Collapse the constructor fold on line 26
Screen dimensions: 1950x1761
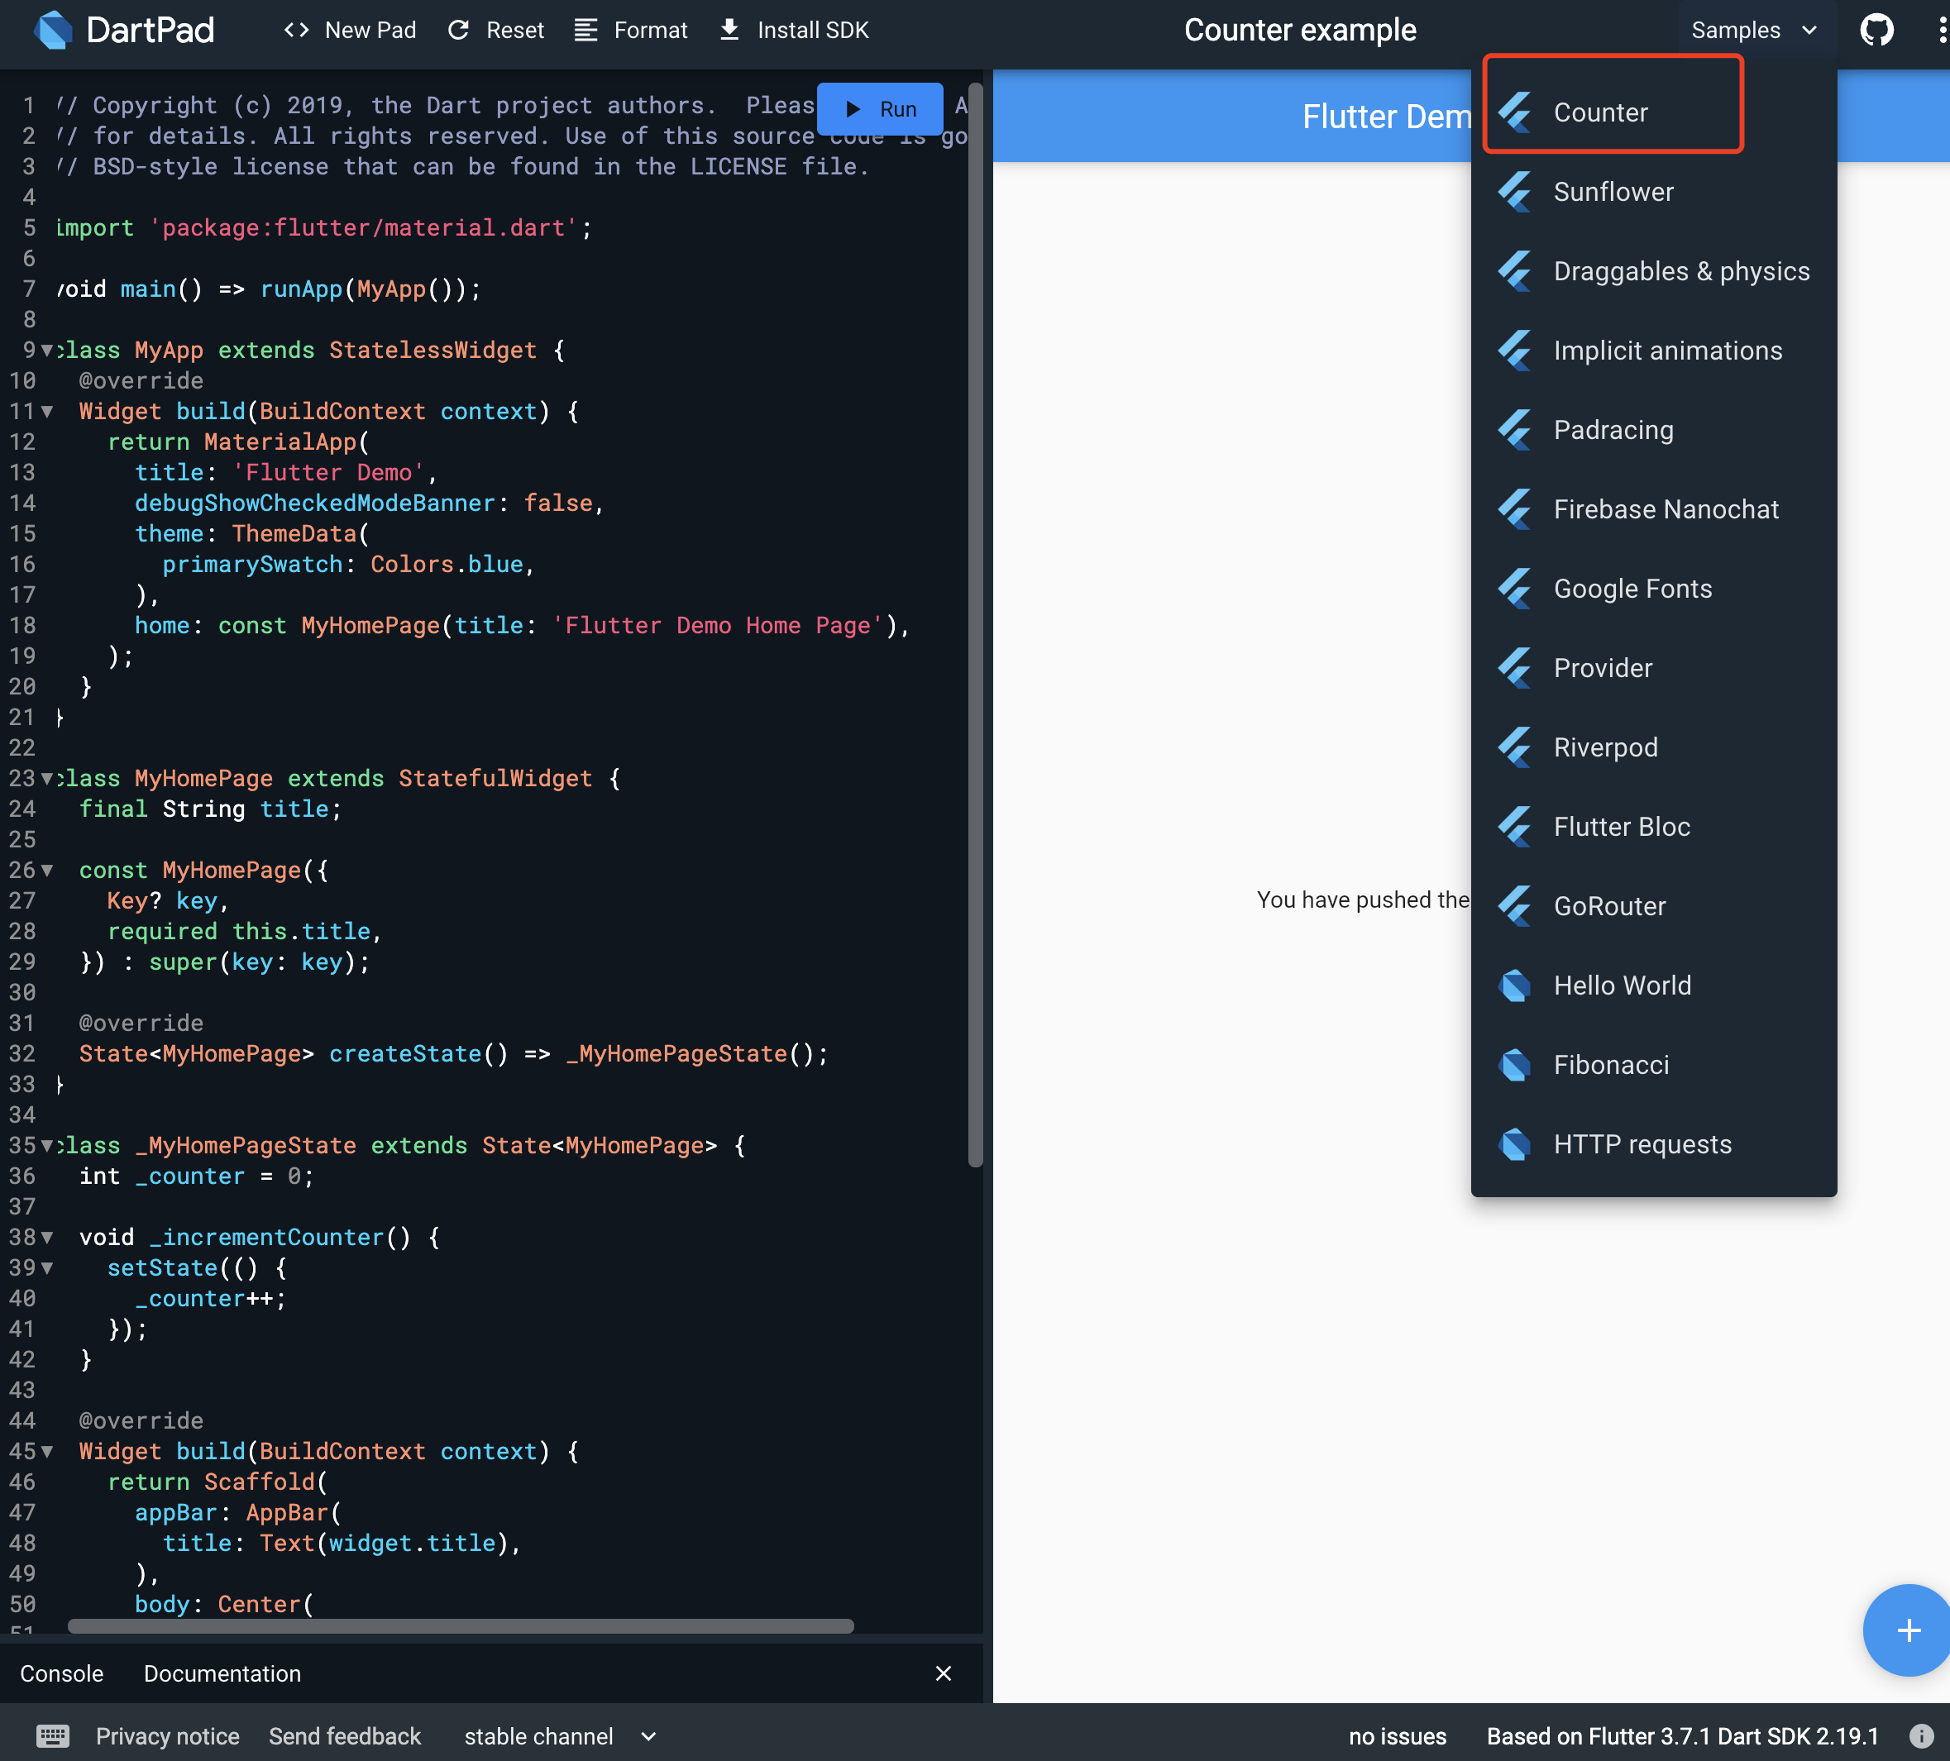point(46,871)
